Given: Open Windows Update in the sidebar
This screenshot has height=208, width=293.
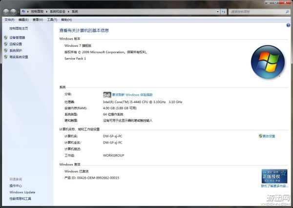Looking at the screenshot, I should coord(22,192).
